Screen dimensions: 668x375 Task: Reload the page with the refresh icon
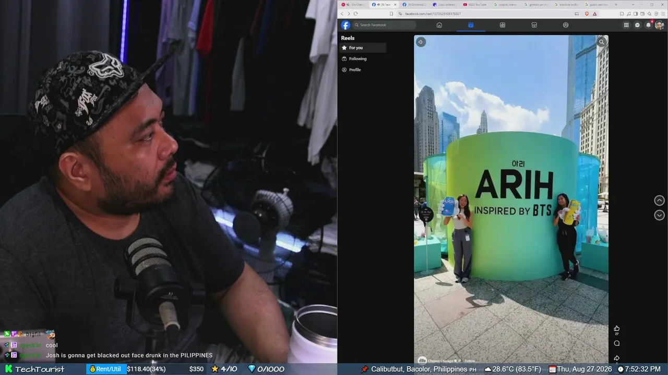[356, 14]
